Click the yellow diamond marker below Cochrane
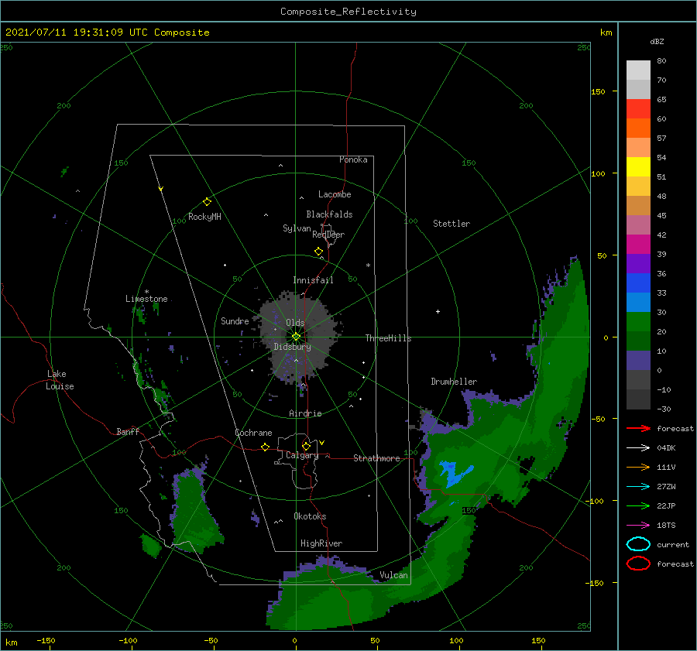Image resolution: width=697 pixels, height=651 pixels. coord(266,447)
